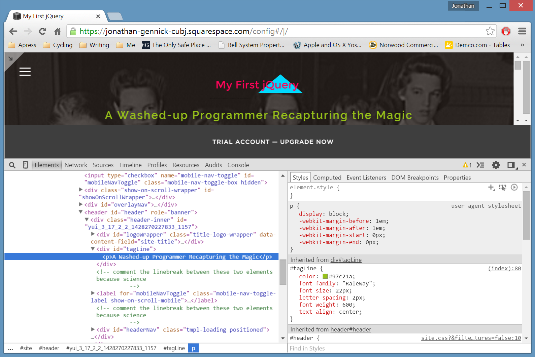The image size is (535, 357).
Task: Open the site's hamburger navigation menu
Action: pyautogui.click(x=25, y=72)
